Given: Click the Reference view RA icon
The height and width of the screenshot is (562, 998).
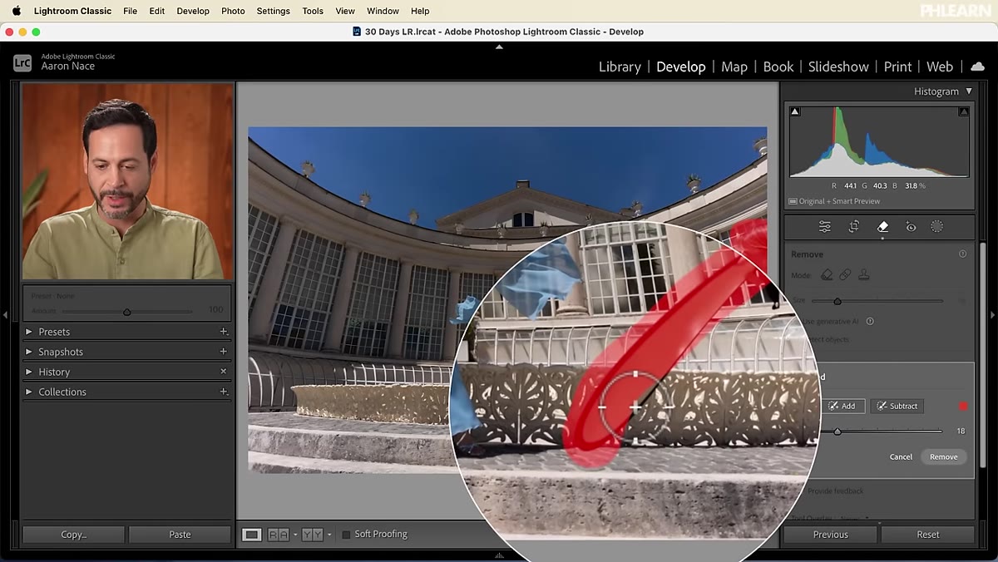Looking at the screenshot, I should [279, 535].
